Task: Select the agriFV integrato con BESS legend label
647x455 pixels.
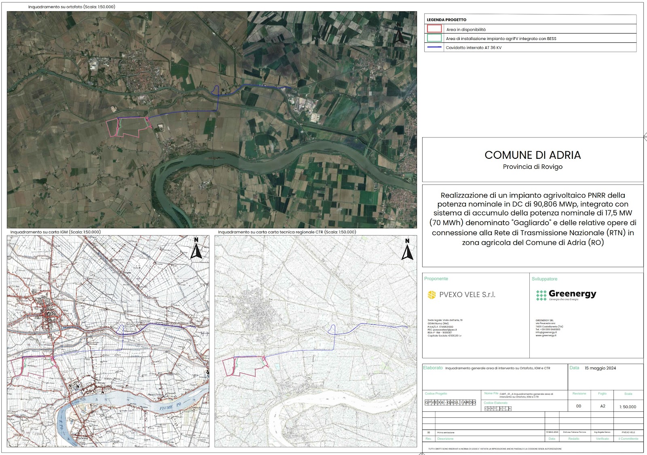Action: click(501, 39)
